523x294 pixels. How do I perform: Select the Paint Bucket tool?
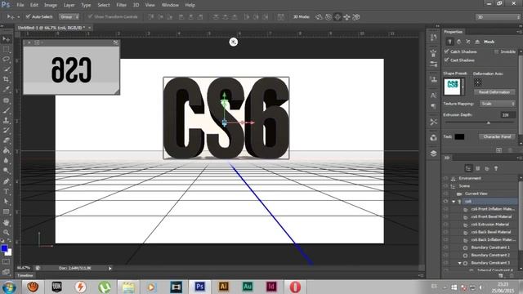[x=6, y=150]
